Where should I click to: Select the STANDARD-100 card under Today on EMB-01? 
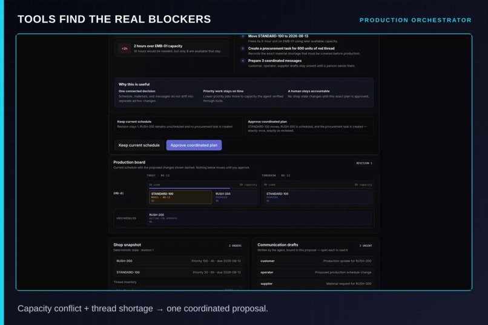pyautogui.click(x=180, y=197)
